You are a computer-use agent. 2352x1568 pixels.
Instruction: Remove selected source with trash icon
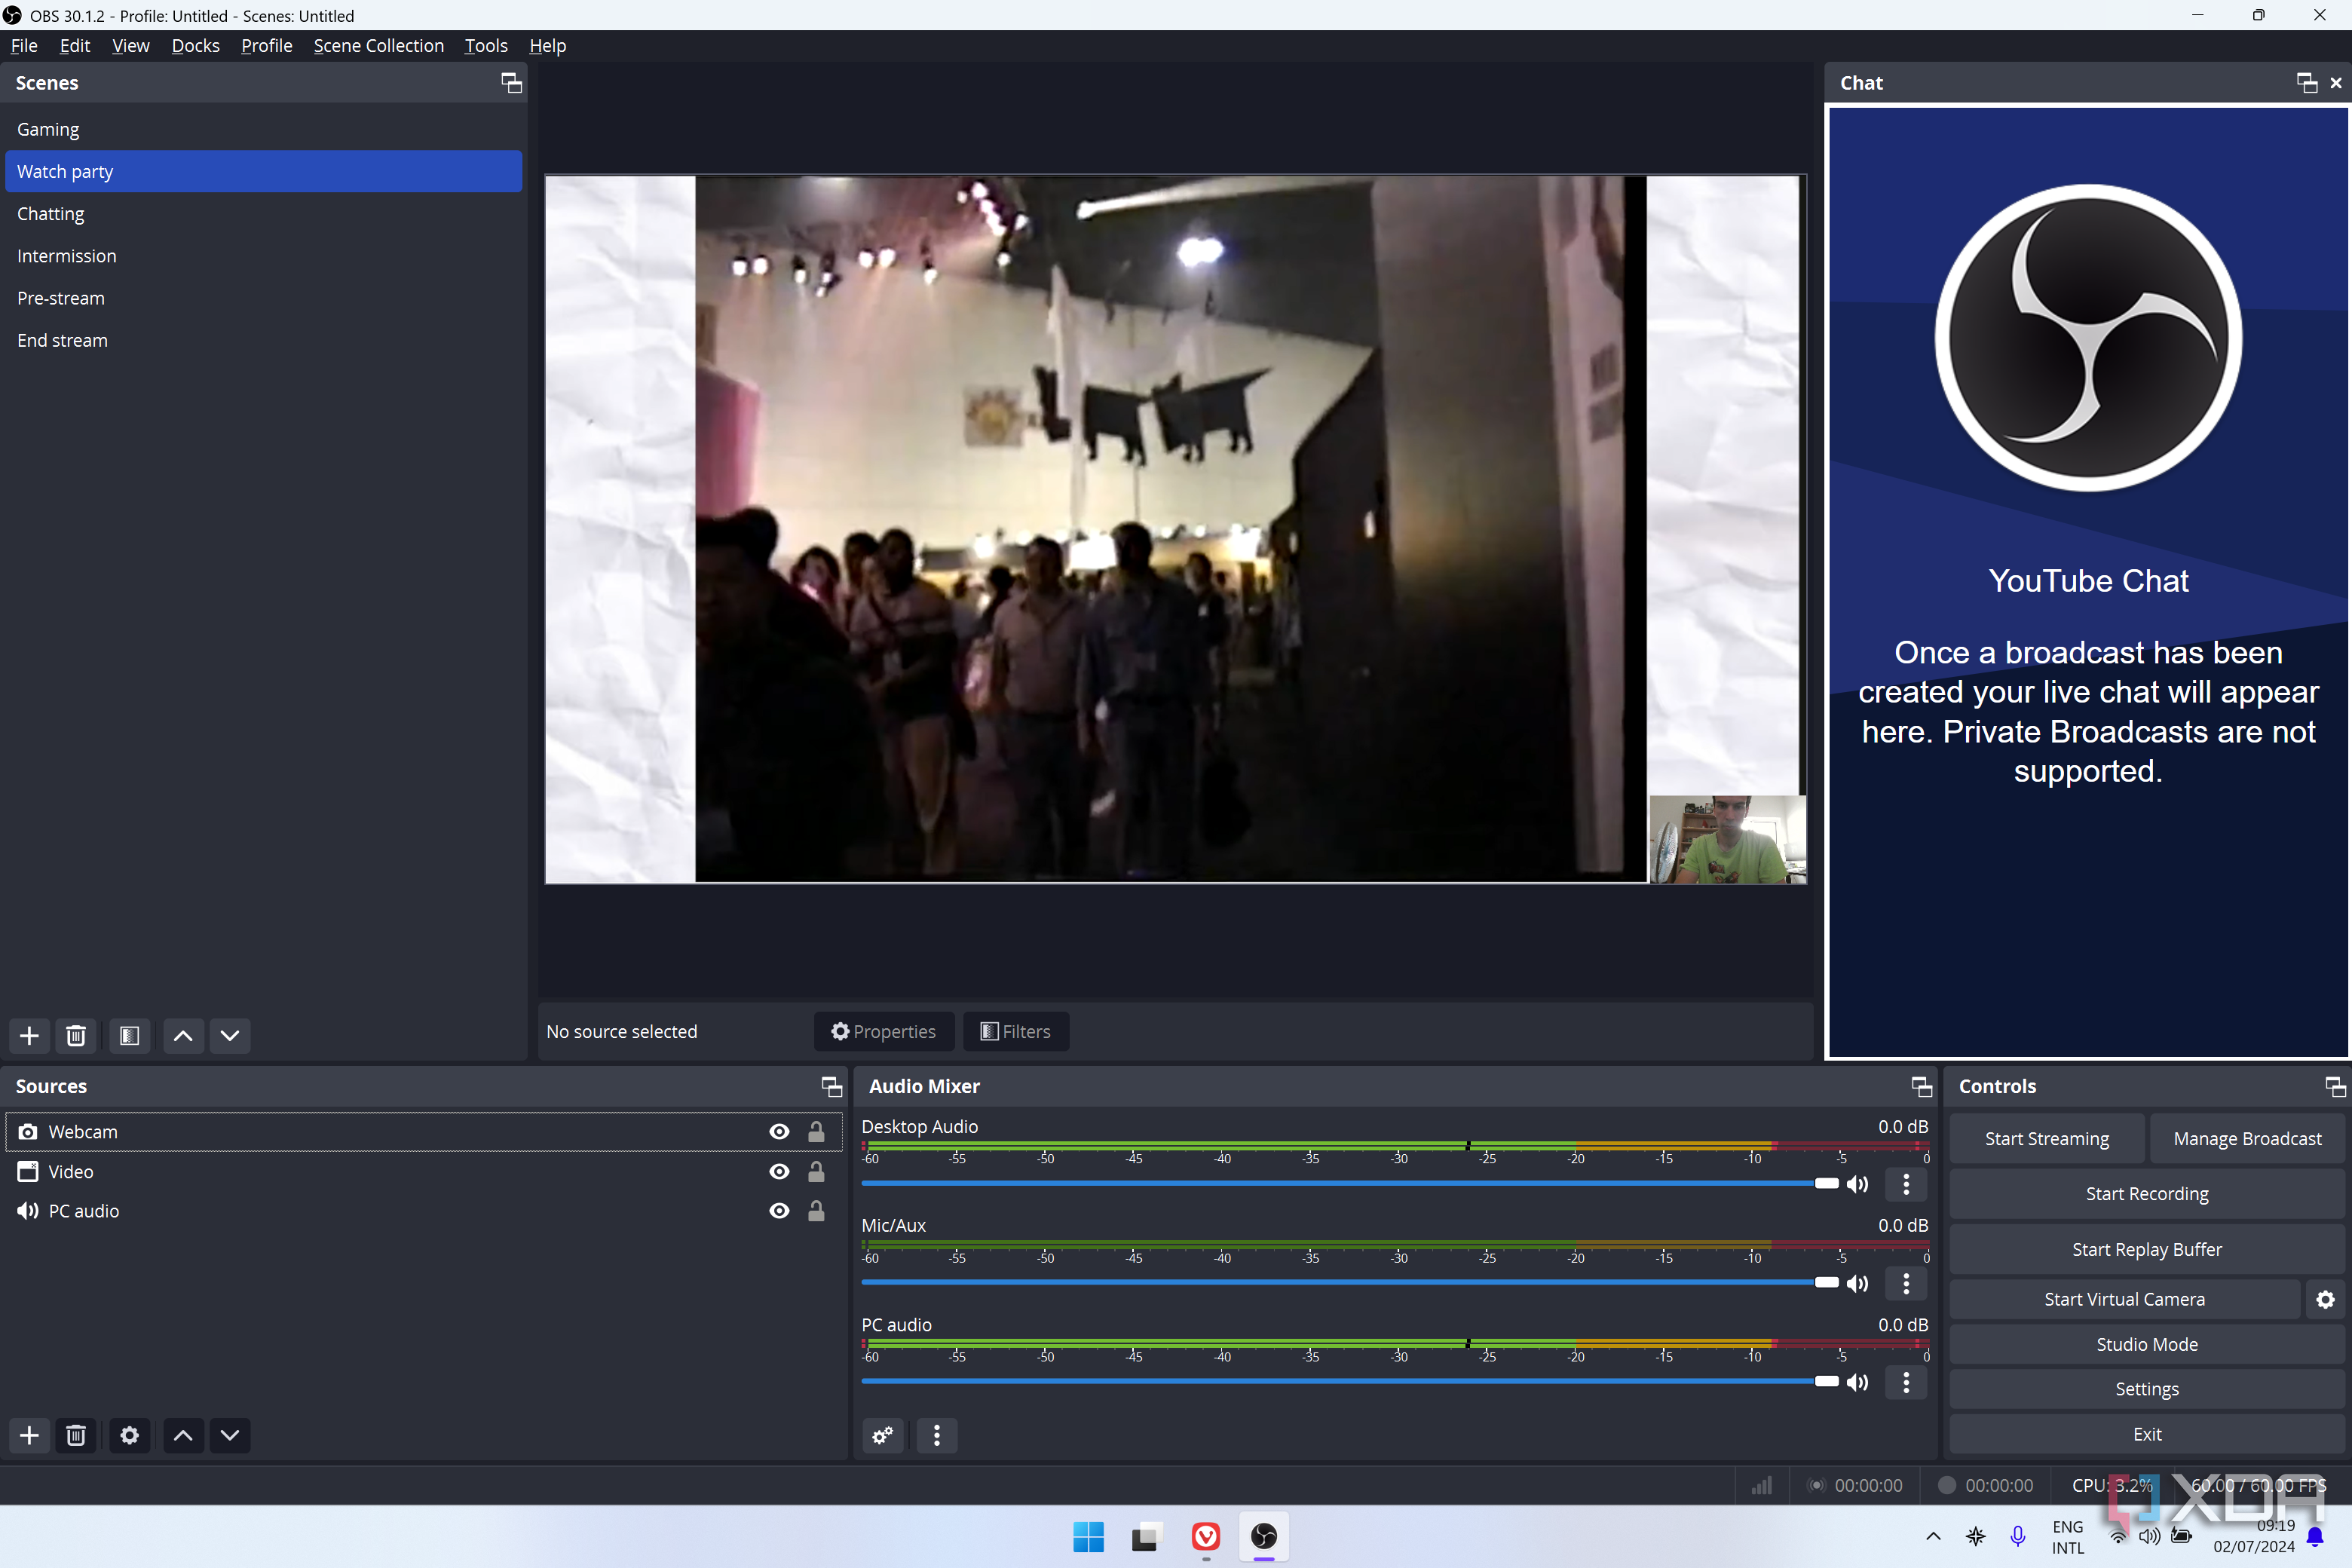click(76, 1435)
